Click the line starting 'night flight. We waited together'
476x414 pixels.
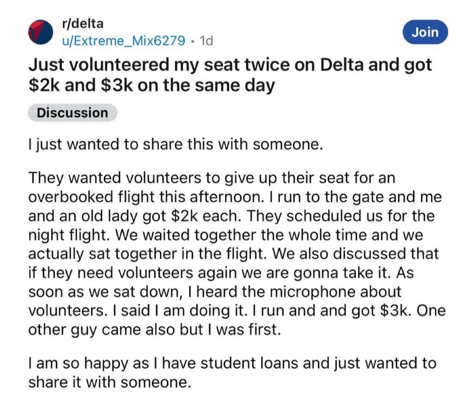225,235
